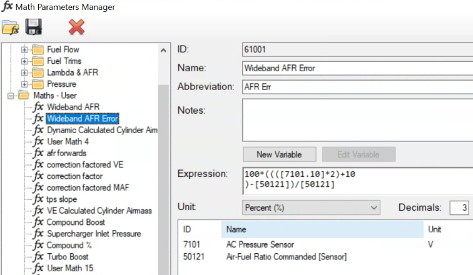
Task: Click fx icon beside Wideband AFR
Action: tap(39, 107)
